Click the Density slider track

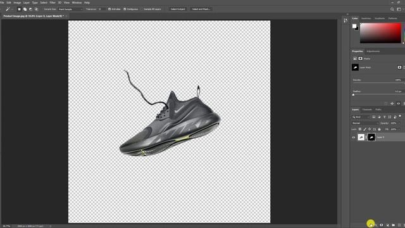378,83
